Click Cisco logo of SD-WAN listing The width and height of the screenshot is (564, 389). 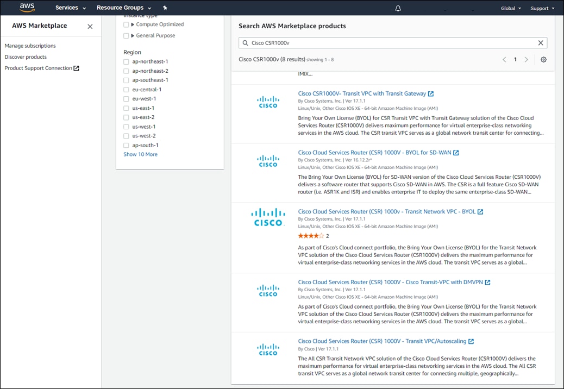coord(268,161)
